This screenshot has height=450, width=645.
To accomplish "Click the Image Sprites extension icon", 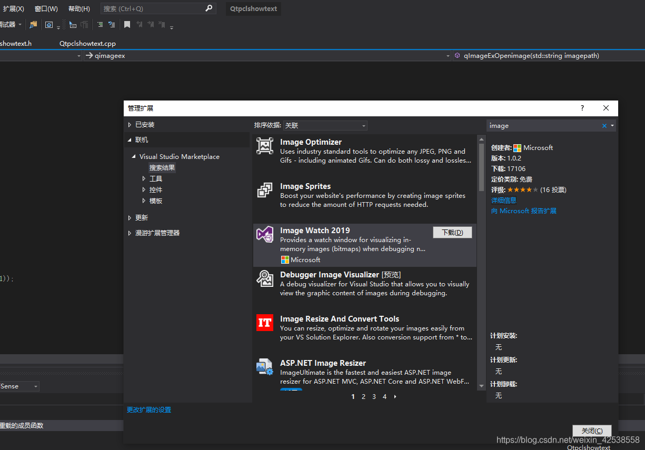I will coord(265,190).
